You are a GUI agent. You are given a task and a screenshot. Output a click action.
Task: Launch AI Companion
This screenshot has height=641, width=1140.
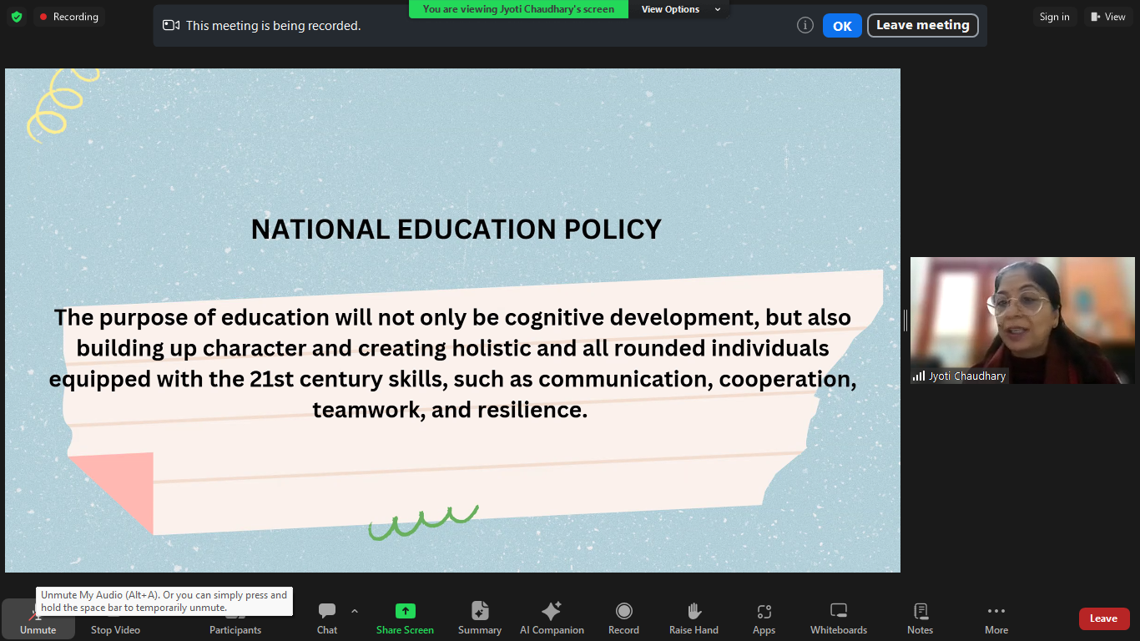click(x=552, y=619)
